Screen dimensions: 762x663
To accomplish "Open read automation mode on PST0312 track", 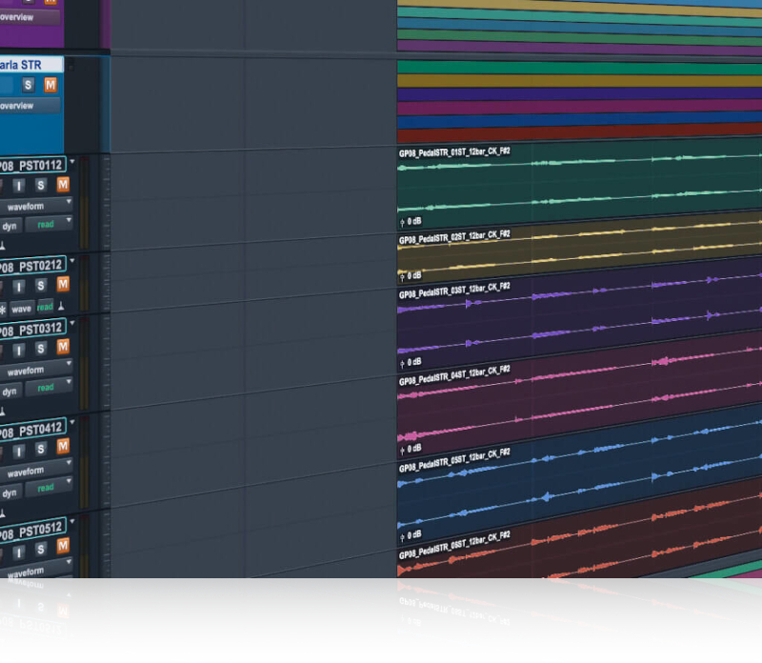I will pos(49,388).
